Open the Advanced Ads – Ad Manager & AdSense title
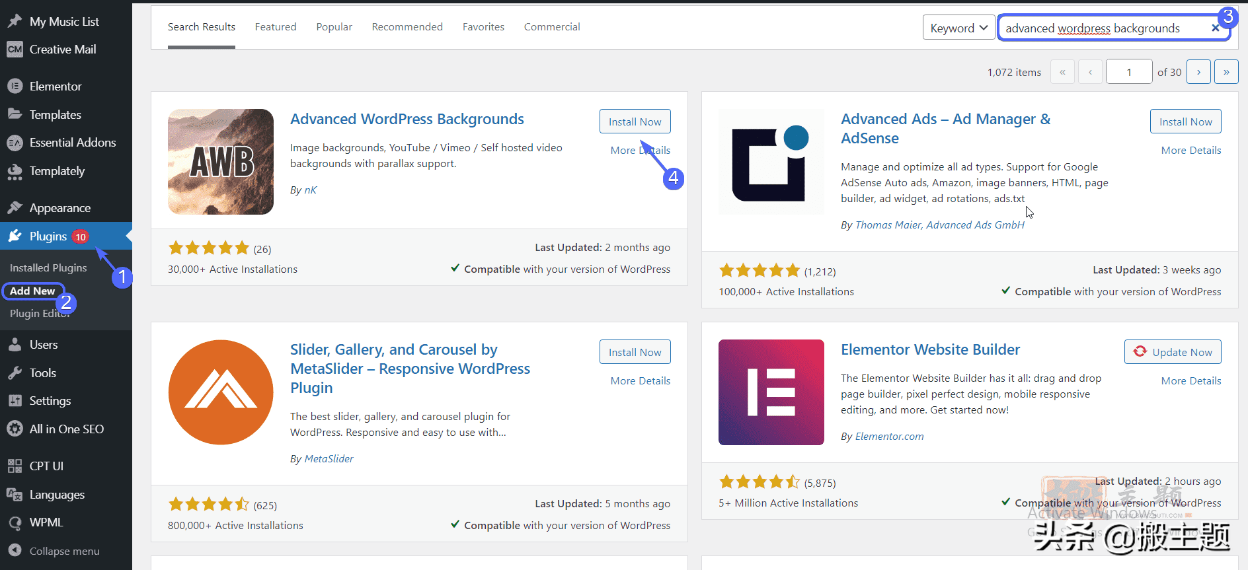The image size is (1248, 570). coord(946,129)
